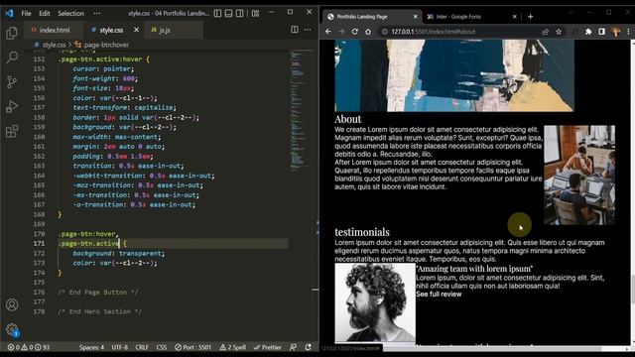The height and width of the screenshot is (357, 635).
Task: Click 600 font-weight value on line 154
Action: tap(128, 78)
